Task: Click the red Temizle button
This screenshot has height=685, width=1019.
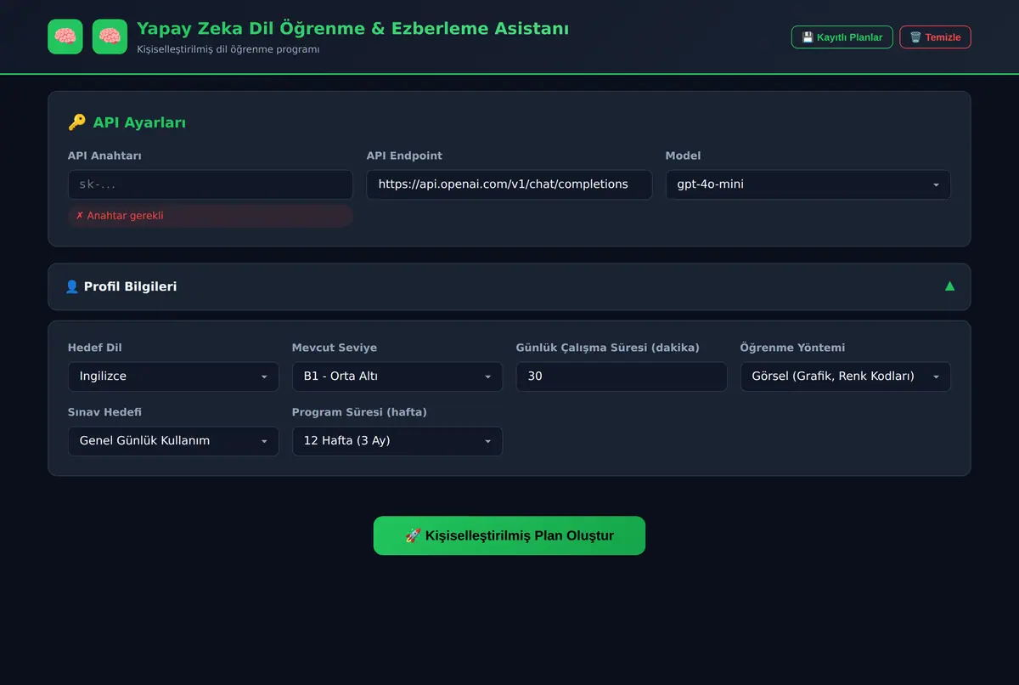Action: (x=935, y=37)
